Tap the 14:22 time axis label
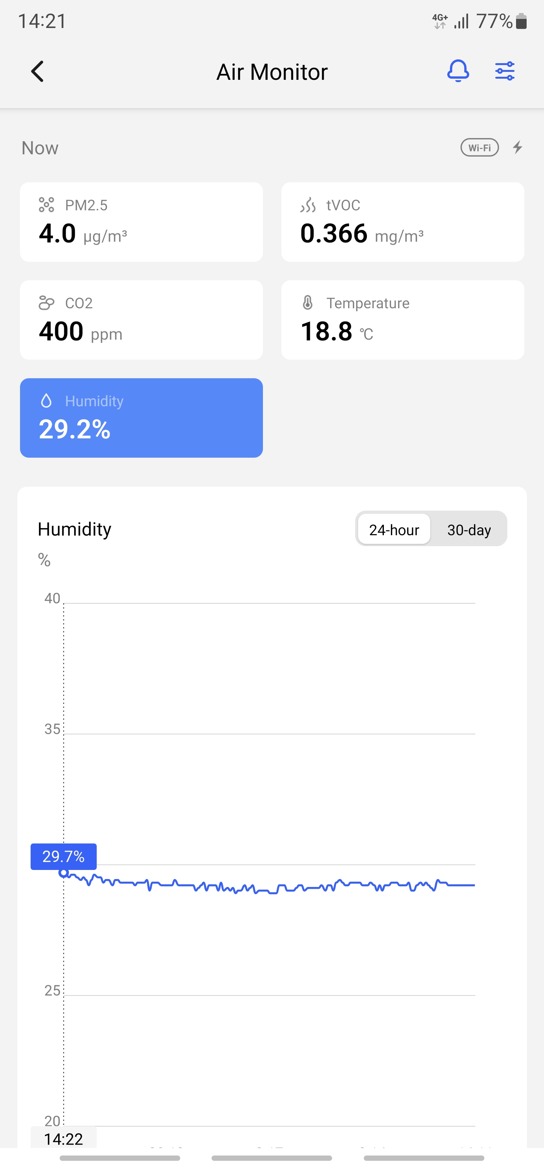The height and width of the screenshot is (1168, 544). coord(63,1138)
